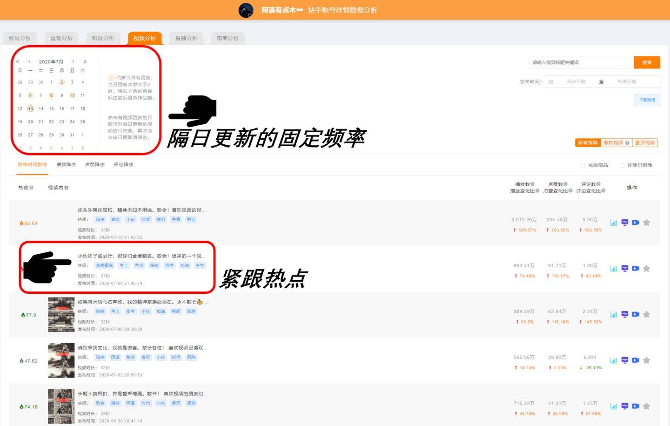
Task: Click help icon beside 爆款视频 filter
Action: pos(627,143)
